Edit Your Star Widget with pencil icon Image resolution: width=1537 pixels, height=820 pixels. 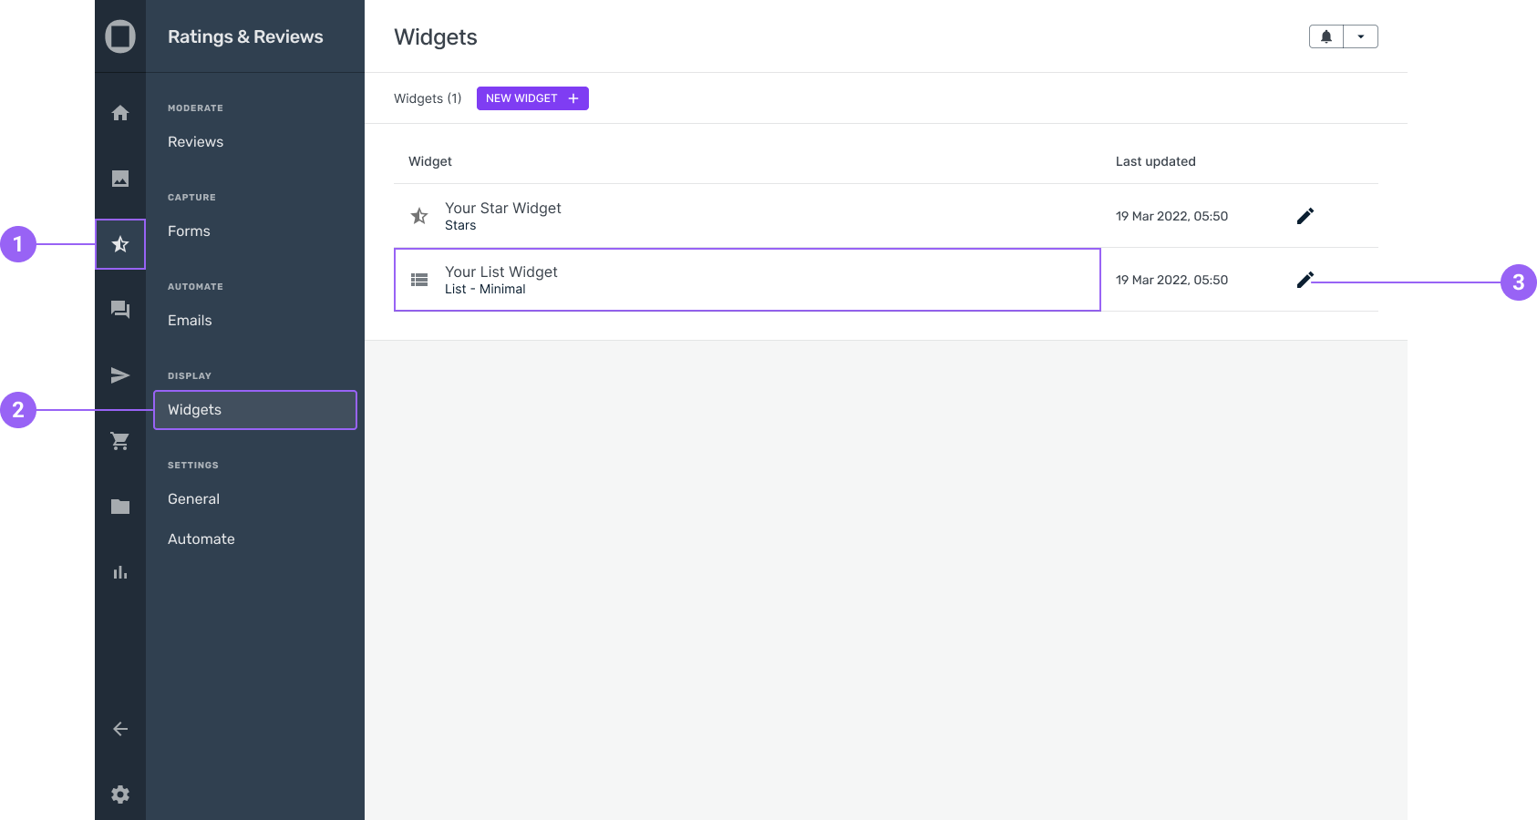coord(1305,216)
